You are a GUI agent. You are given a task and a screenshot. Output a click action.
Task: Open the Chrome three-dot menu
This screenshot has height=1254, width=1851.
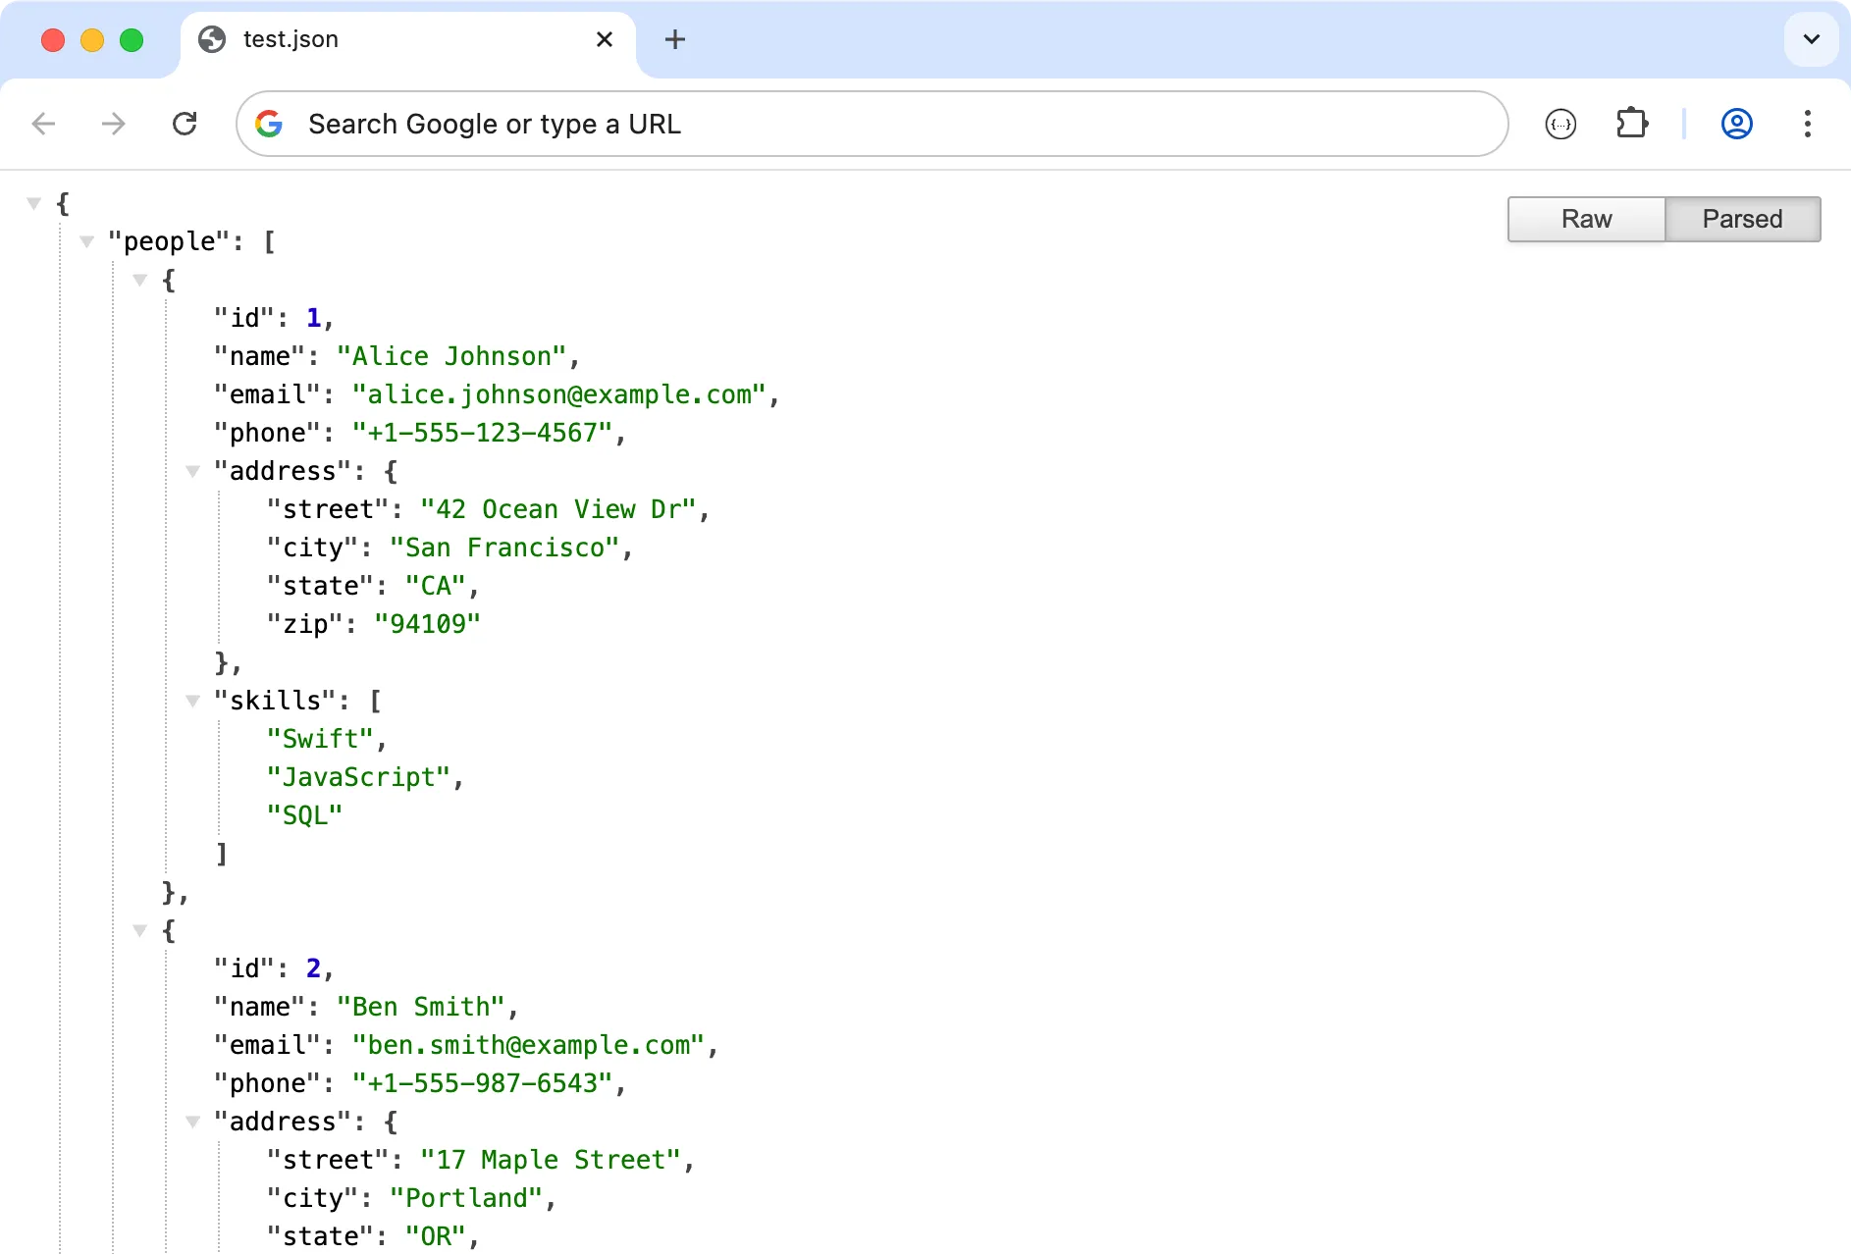pyautogui.click(x=1809, y=124)
